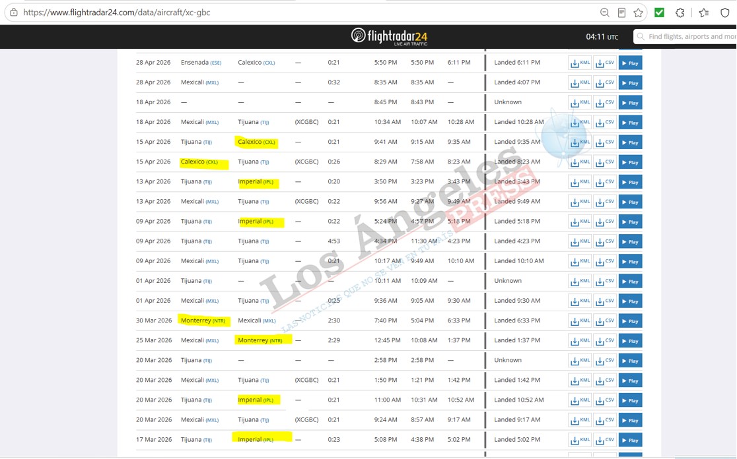The height and width of the screenshot is (459, 737).
Task: Open Imperial (IPL) destination on 17 Mar row
Action: [x=256, y=440]
